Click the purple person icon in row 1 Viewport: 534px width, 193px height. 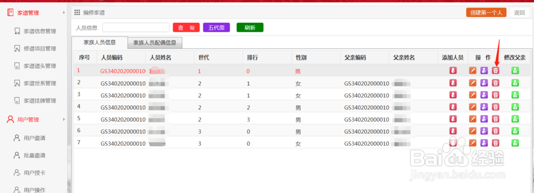coord(484,71)
